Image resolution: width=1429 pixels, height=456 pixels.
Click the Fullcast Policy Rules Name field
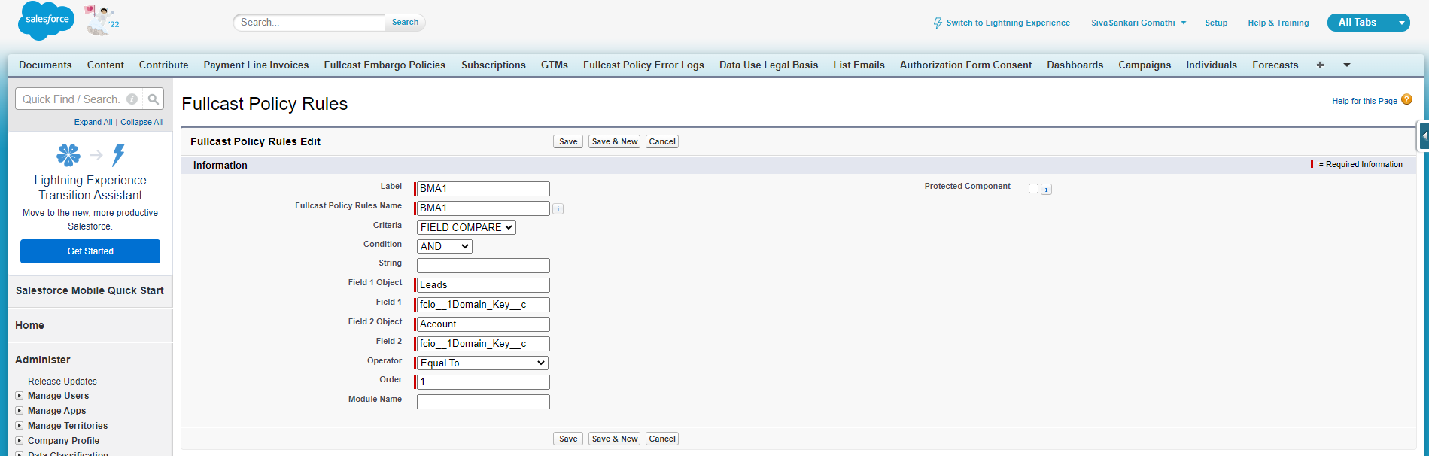tap(483, 208)
